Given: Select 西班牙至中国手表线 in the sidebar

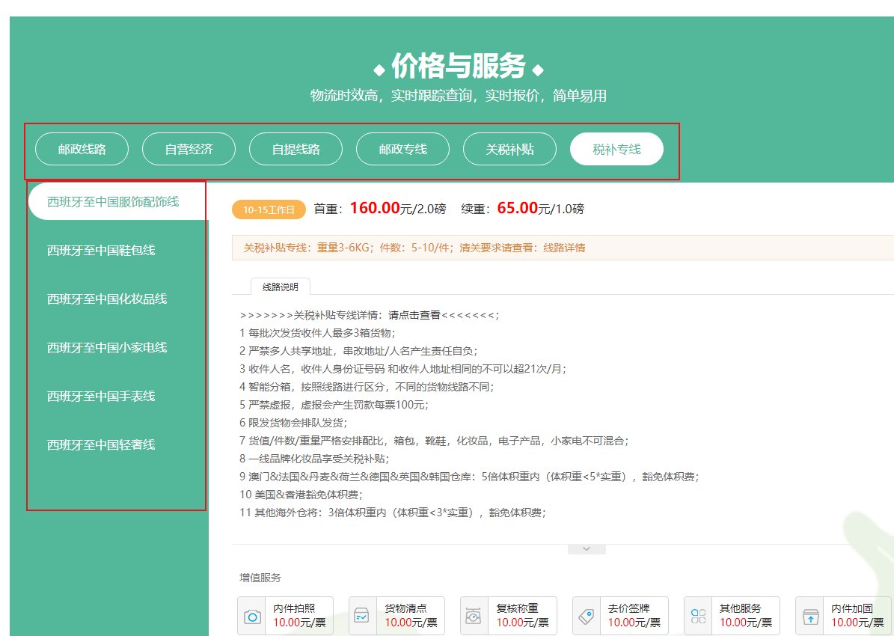Looking at the screenshot, I should click(x=101, y=396).
